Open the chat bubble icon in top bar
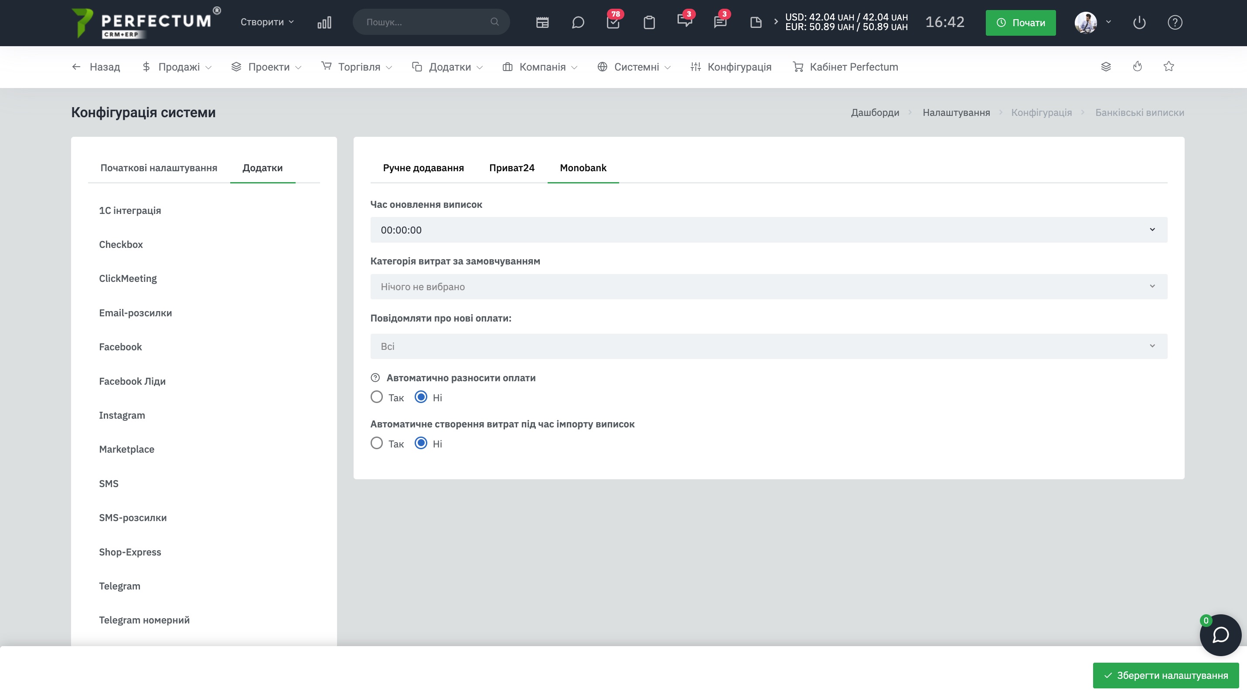 point(578,22)
